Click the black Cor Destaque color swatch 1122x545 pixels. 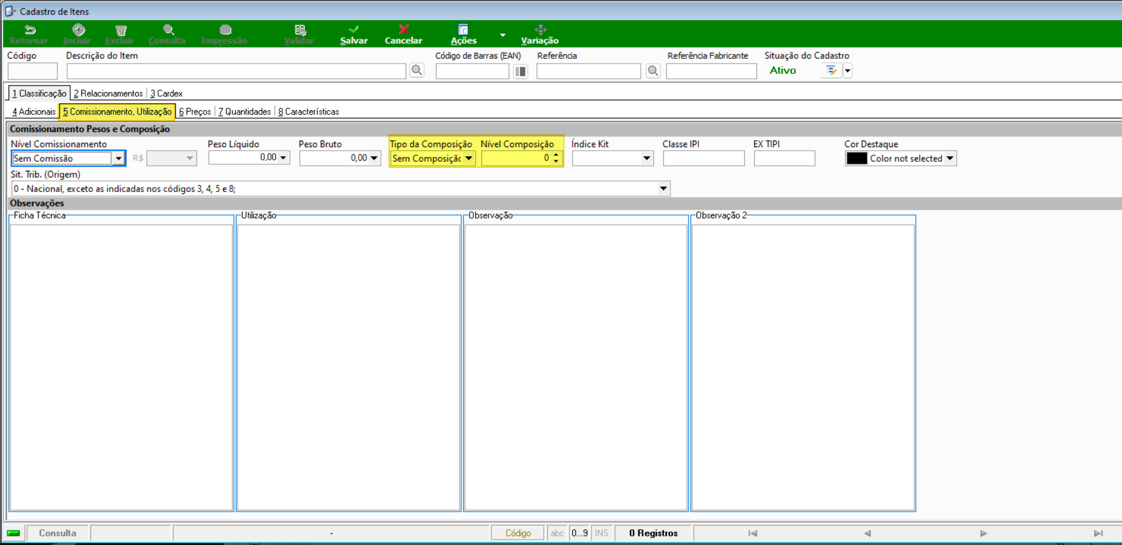[857, 159]
